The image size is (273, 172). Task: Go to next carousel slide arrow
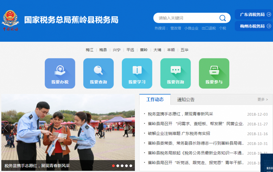point(130,128)
